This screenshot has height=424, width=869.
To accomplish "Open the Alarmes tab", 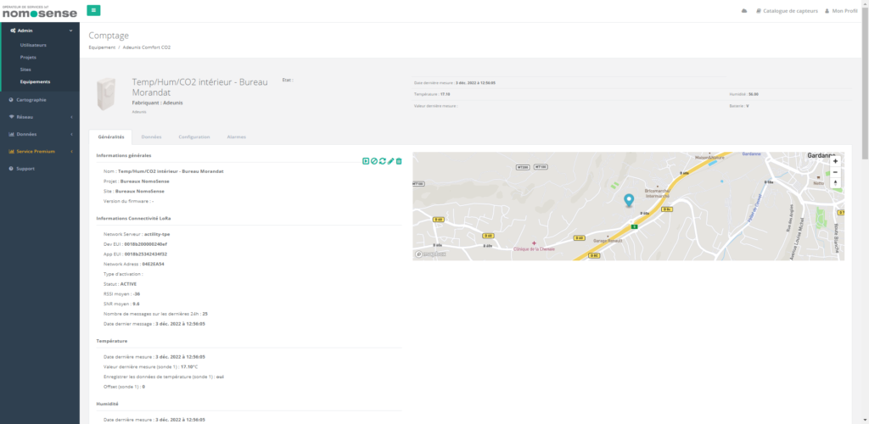I will [237, 137].
